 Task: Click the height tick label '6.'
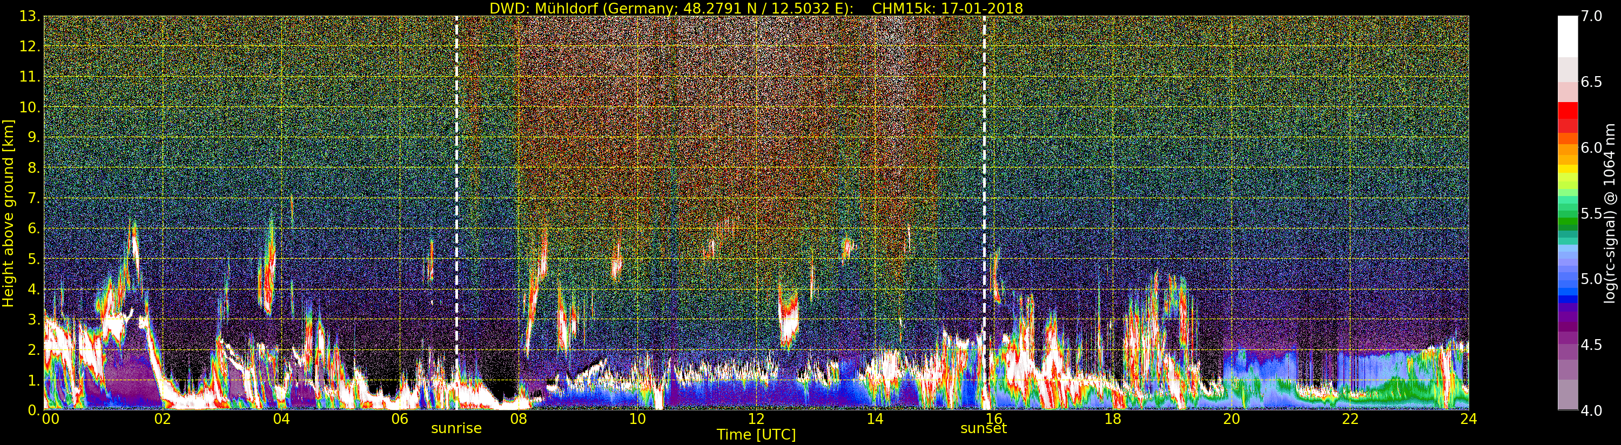(34, 228)
